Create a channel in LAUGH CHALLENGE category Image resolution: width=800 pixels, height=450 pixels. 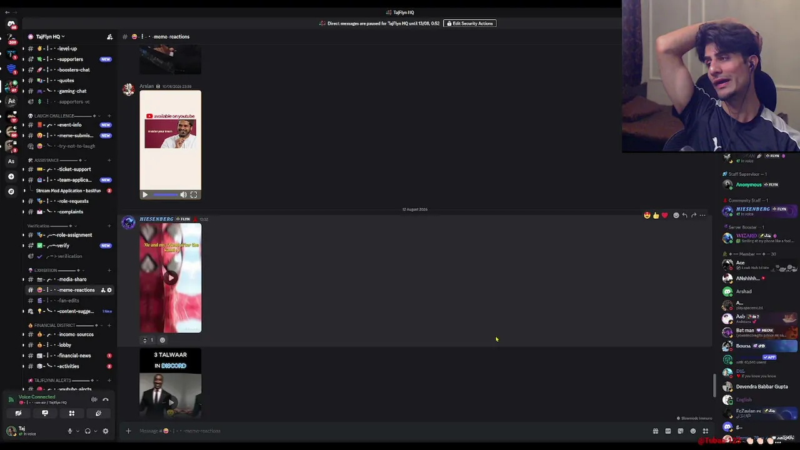[109, 116]
